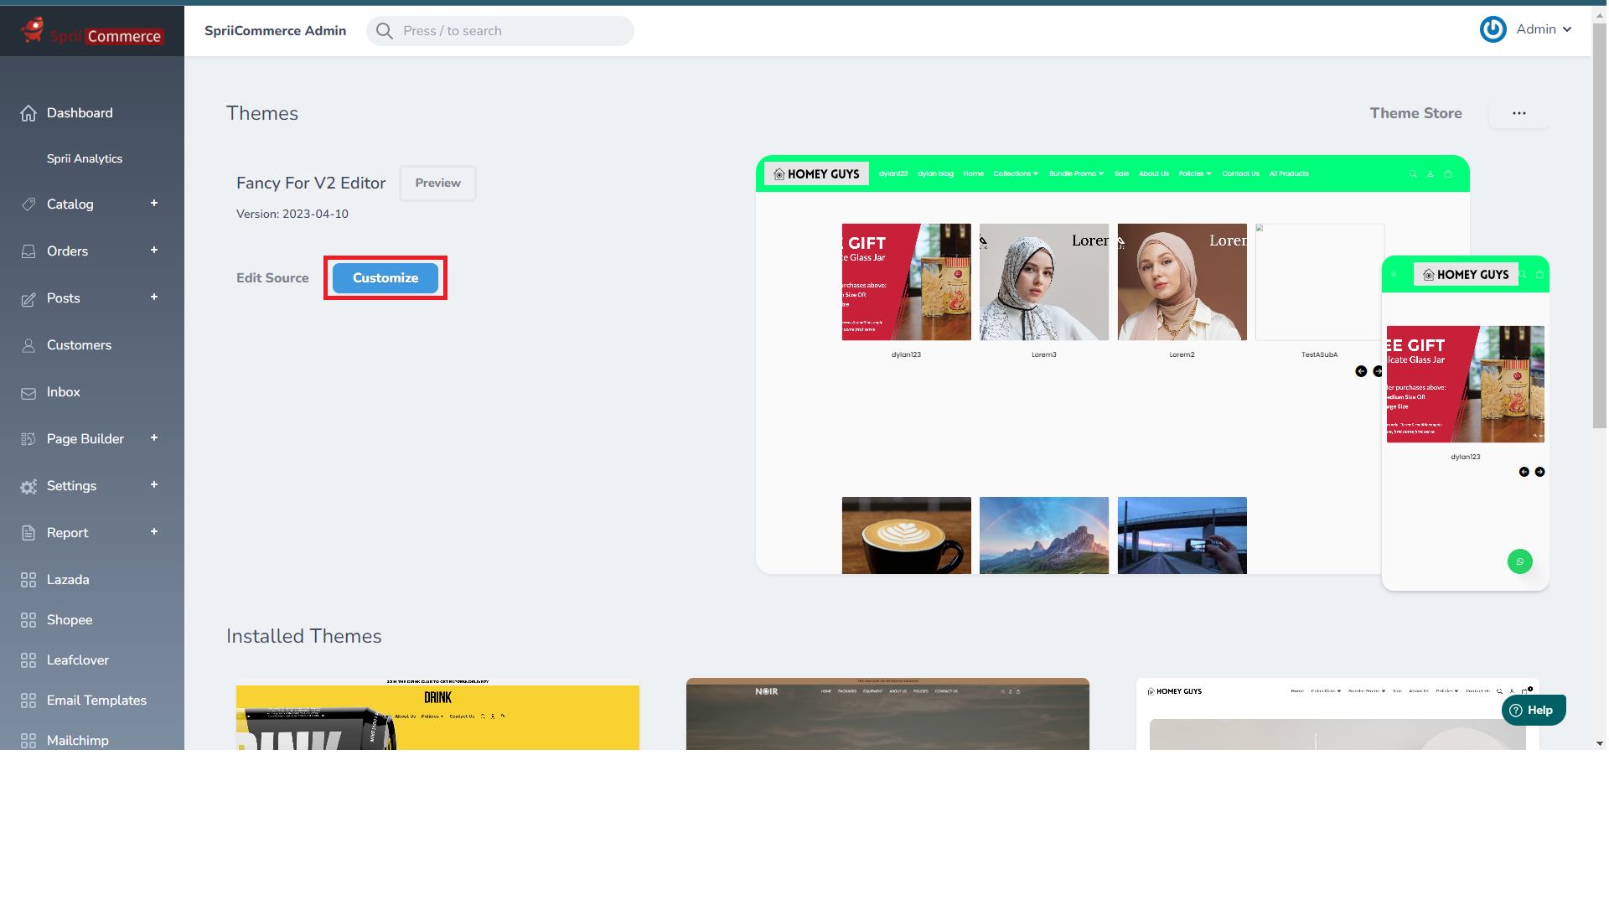
Task: Click the Admin power avatar icon
Action: point(1493,29)
